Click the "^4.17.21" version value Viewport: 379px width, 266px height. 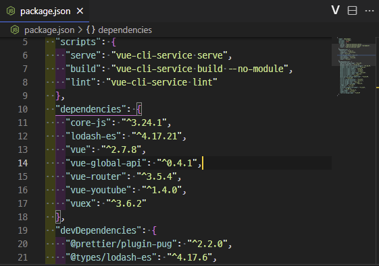pyautogui.click(x=157, y=137)
